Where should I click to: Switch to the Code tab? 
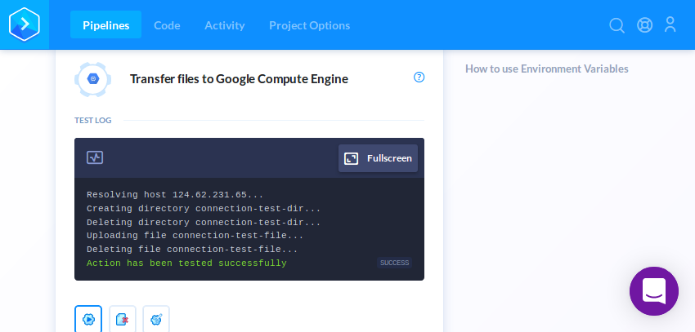[x=167, y=25]
